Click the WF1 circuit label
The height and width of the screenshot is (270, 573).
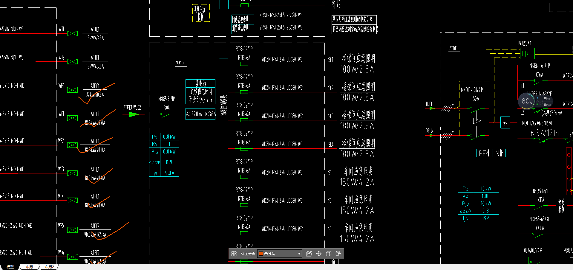[x=61, y=114]
